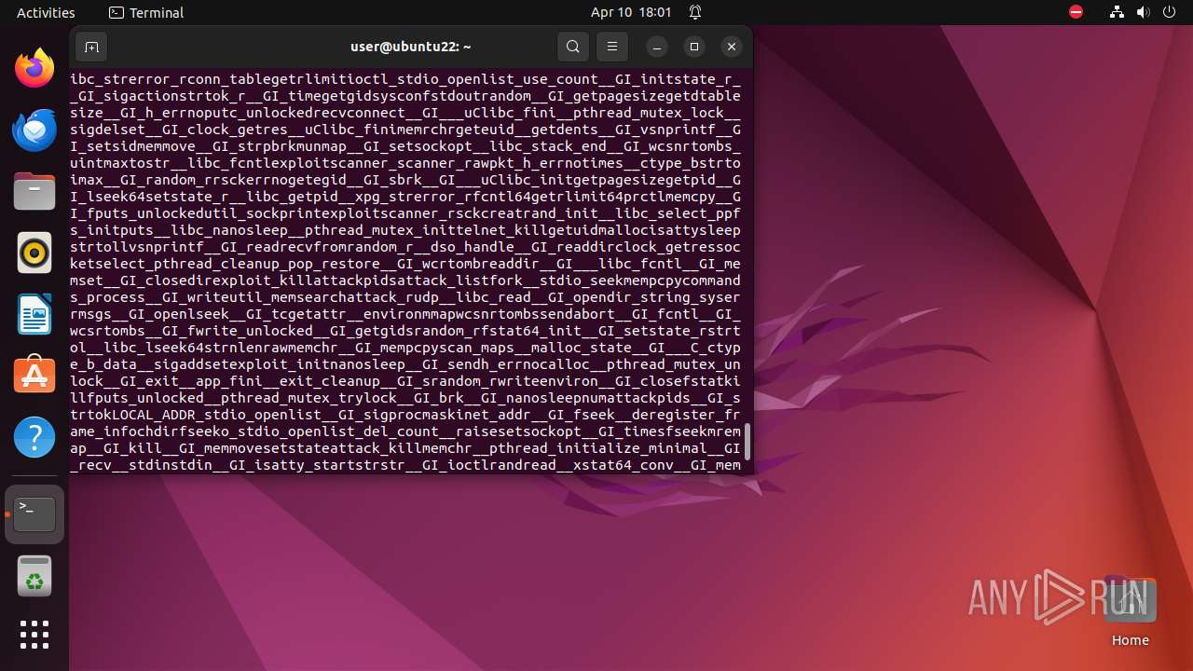Click the terminal line starting 'ibc_strerror_rconn_table'
The height and width of the screenshot is (671, 1193).
pyautogui.click(x=405, y=79)
